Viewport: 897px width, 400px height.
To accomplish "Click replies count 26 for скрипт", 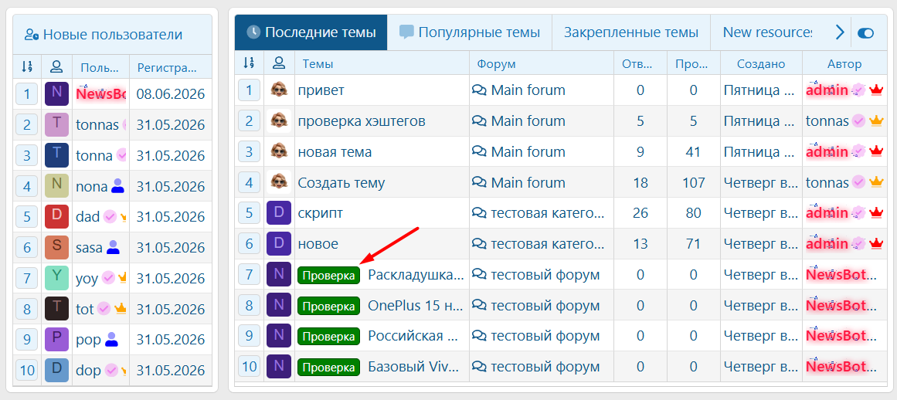I will 640,213.
